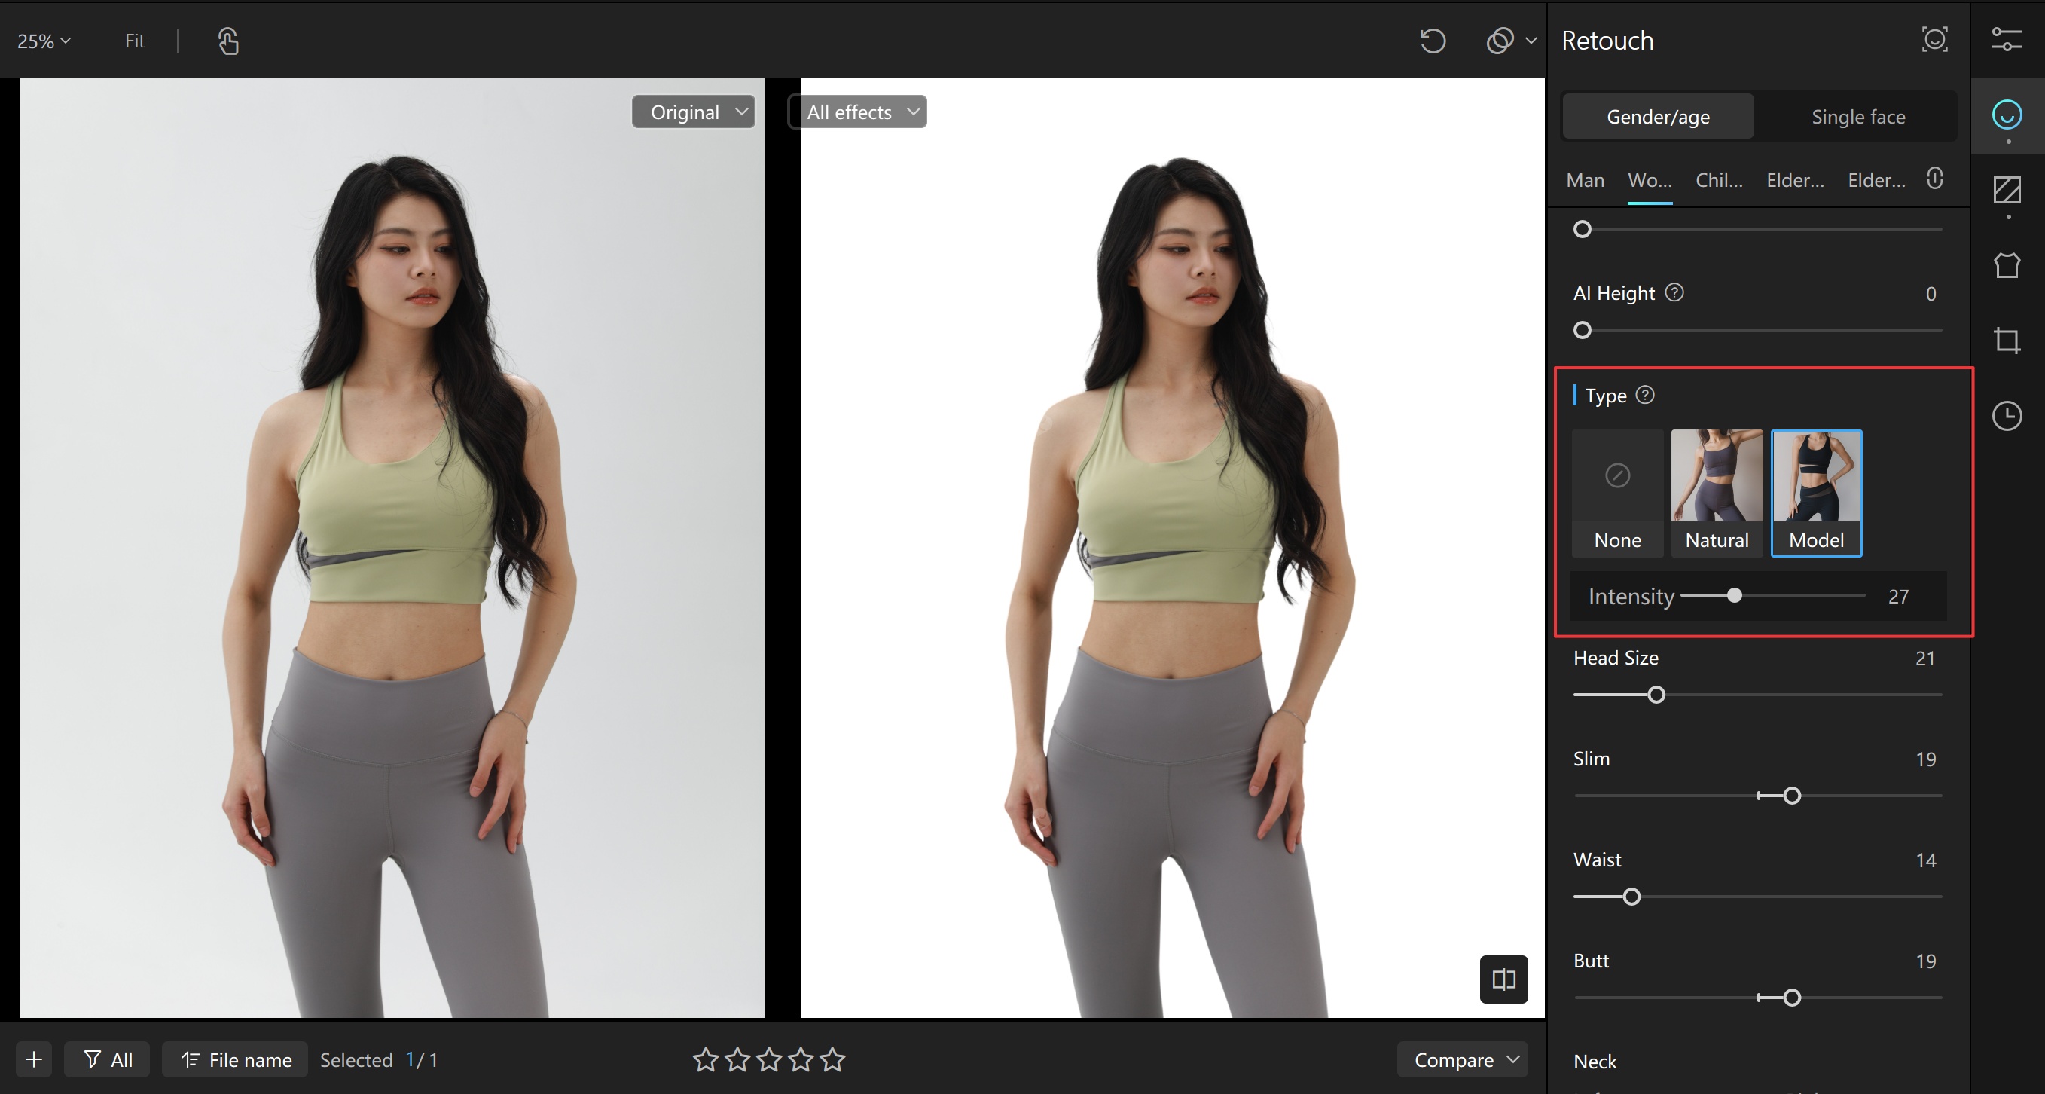Click the File name sort button
The image size is (2045, 1094).
(236, 1060)
